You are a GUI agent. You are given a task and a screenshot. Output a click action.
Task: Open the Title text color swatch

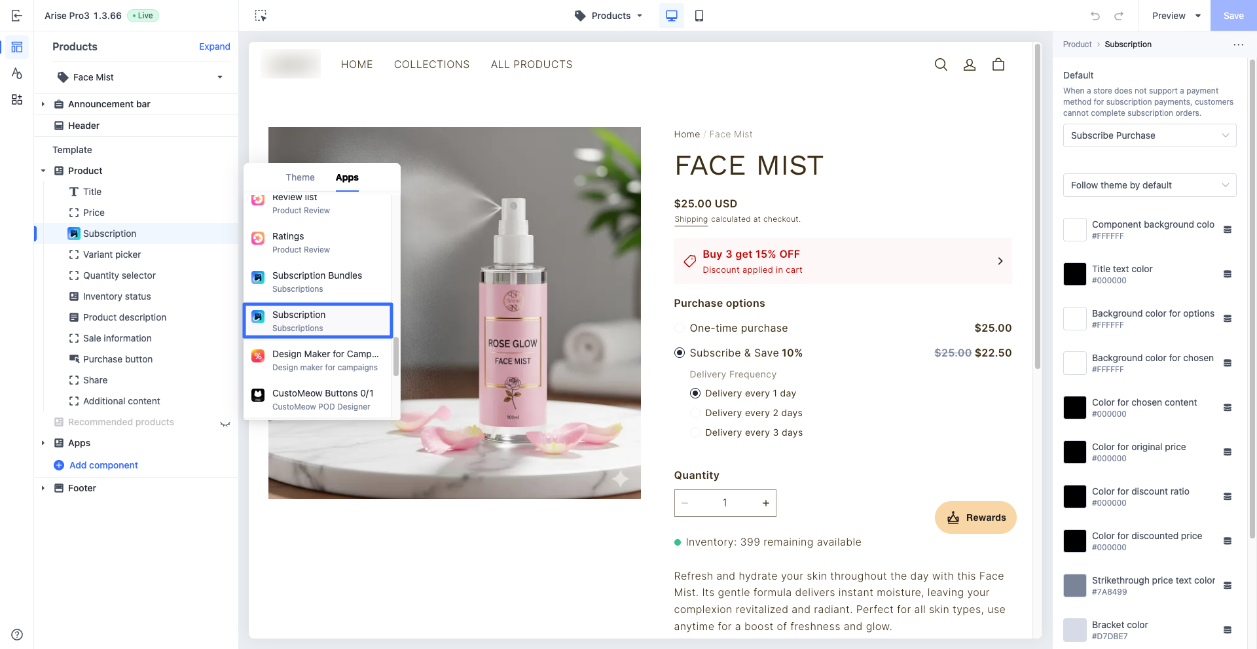coord(1075,274)
